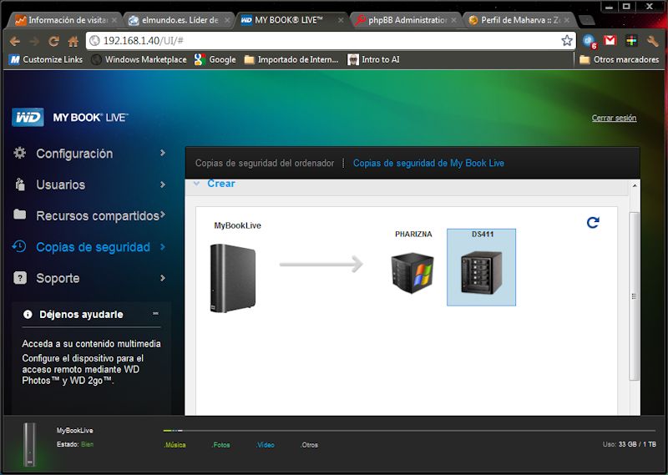Click the Vídeo usage legend label
This screenshot has height=475, width=668.
point(266,445)
